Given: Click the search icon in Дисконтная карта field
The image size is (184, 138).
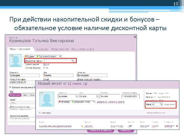Looking at the screenshot, I should pos(73,61).
